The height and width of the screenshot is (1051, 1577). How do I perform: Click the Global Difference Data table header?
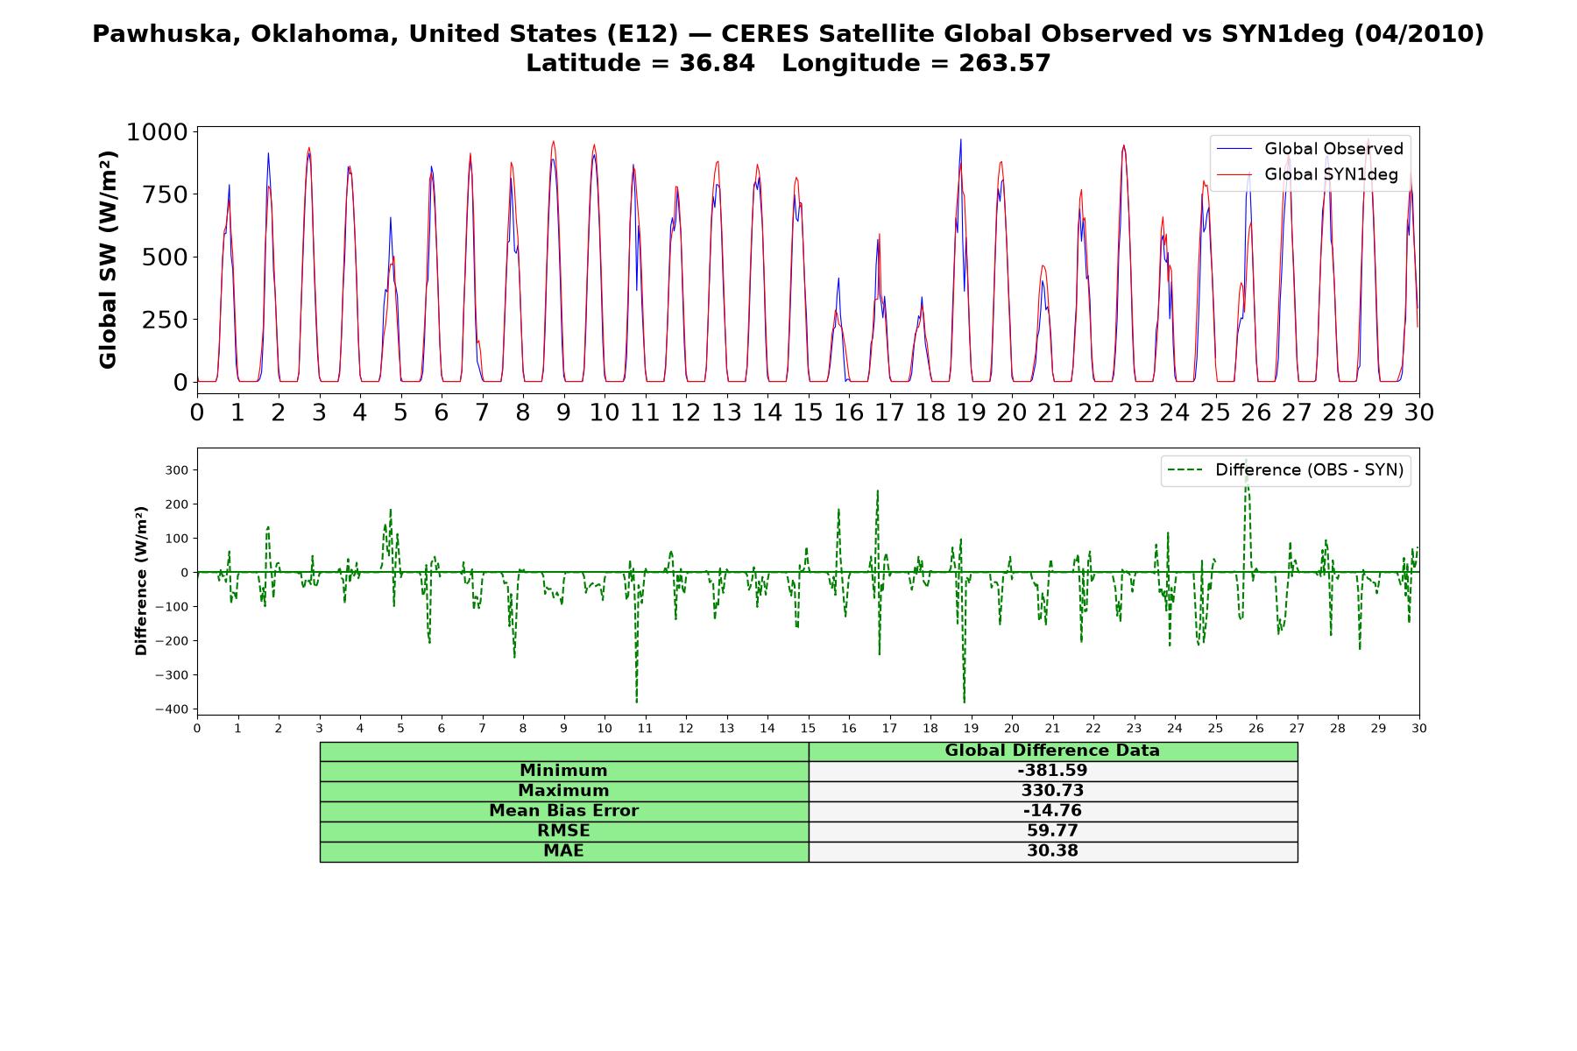(1053, 751)
